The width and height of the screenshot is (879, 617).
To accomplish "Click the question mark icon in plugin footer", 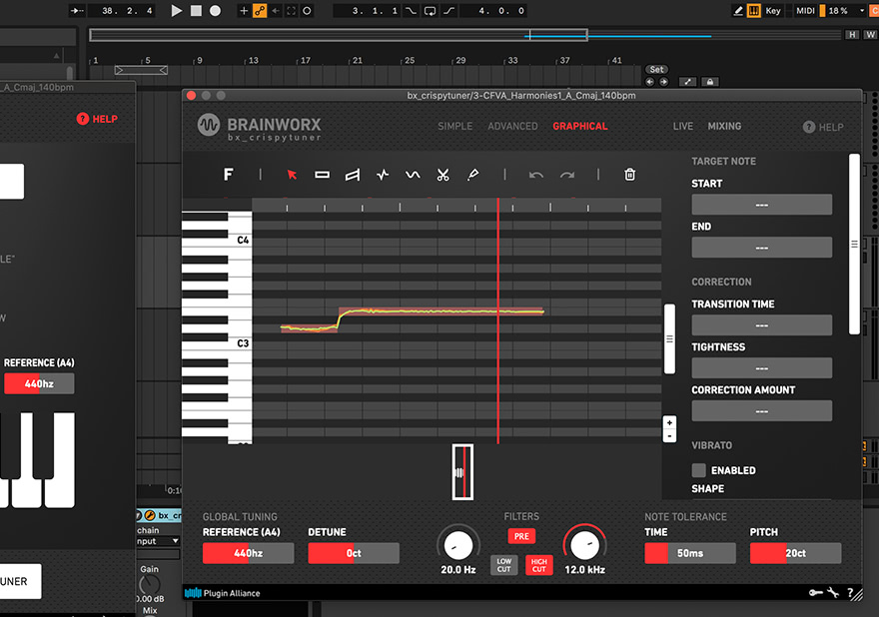I will (850, 592).
